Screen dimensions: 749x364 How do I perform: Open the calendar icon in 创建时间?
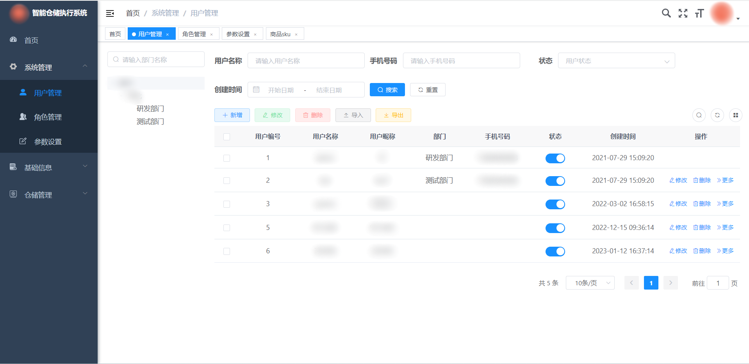point(256,90)
